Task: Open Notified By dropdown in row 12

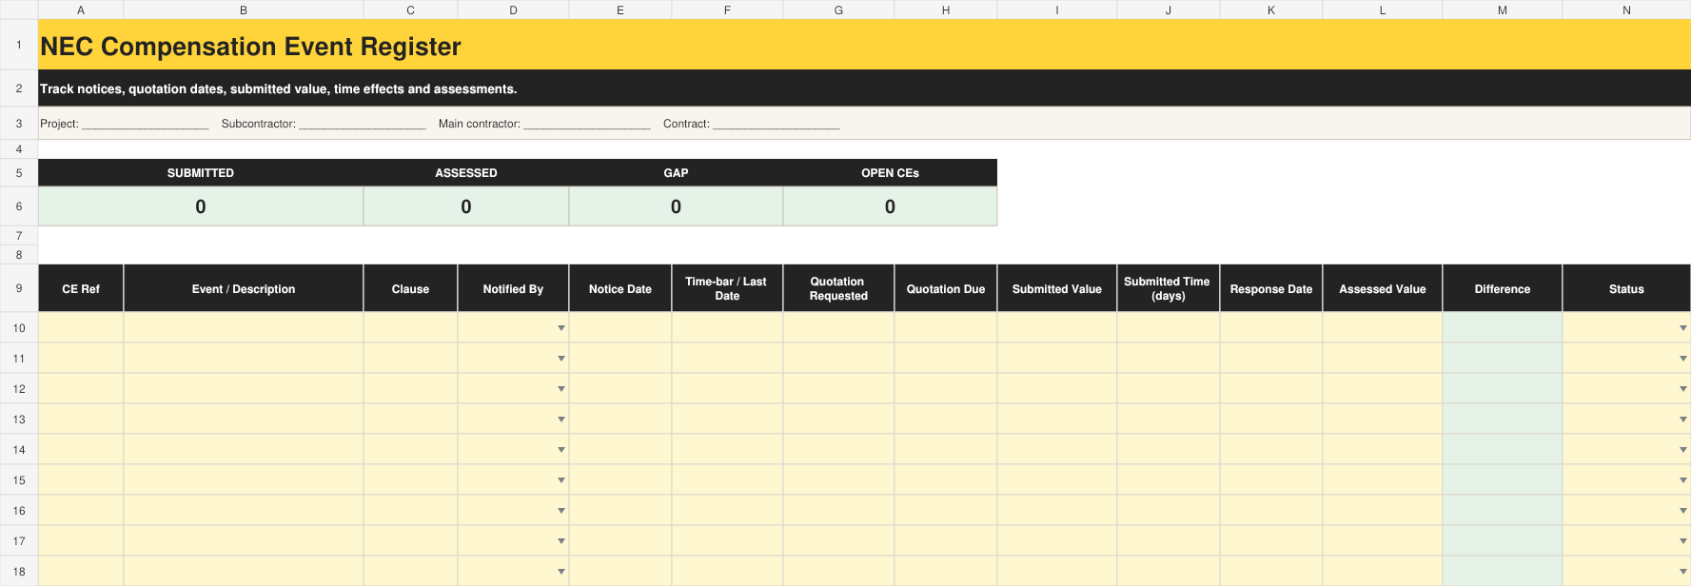Action: pyautogui.click(x=561, y=389)
